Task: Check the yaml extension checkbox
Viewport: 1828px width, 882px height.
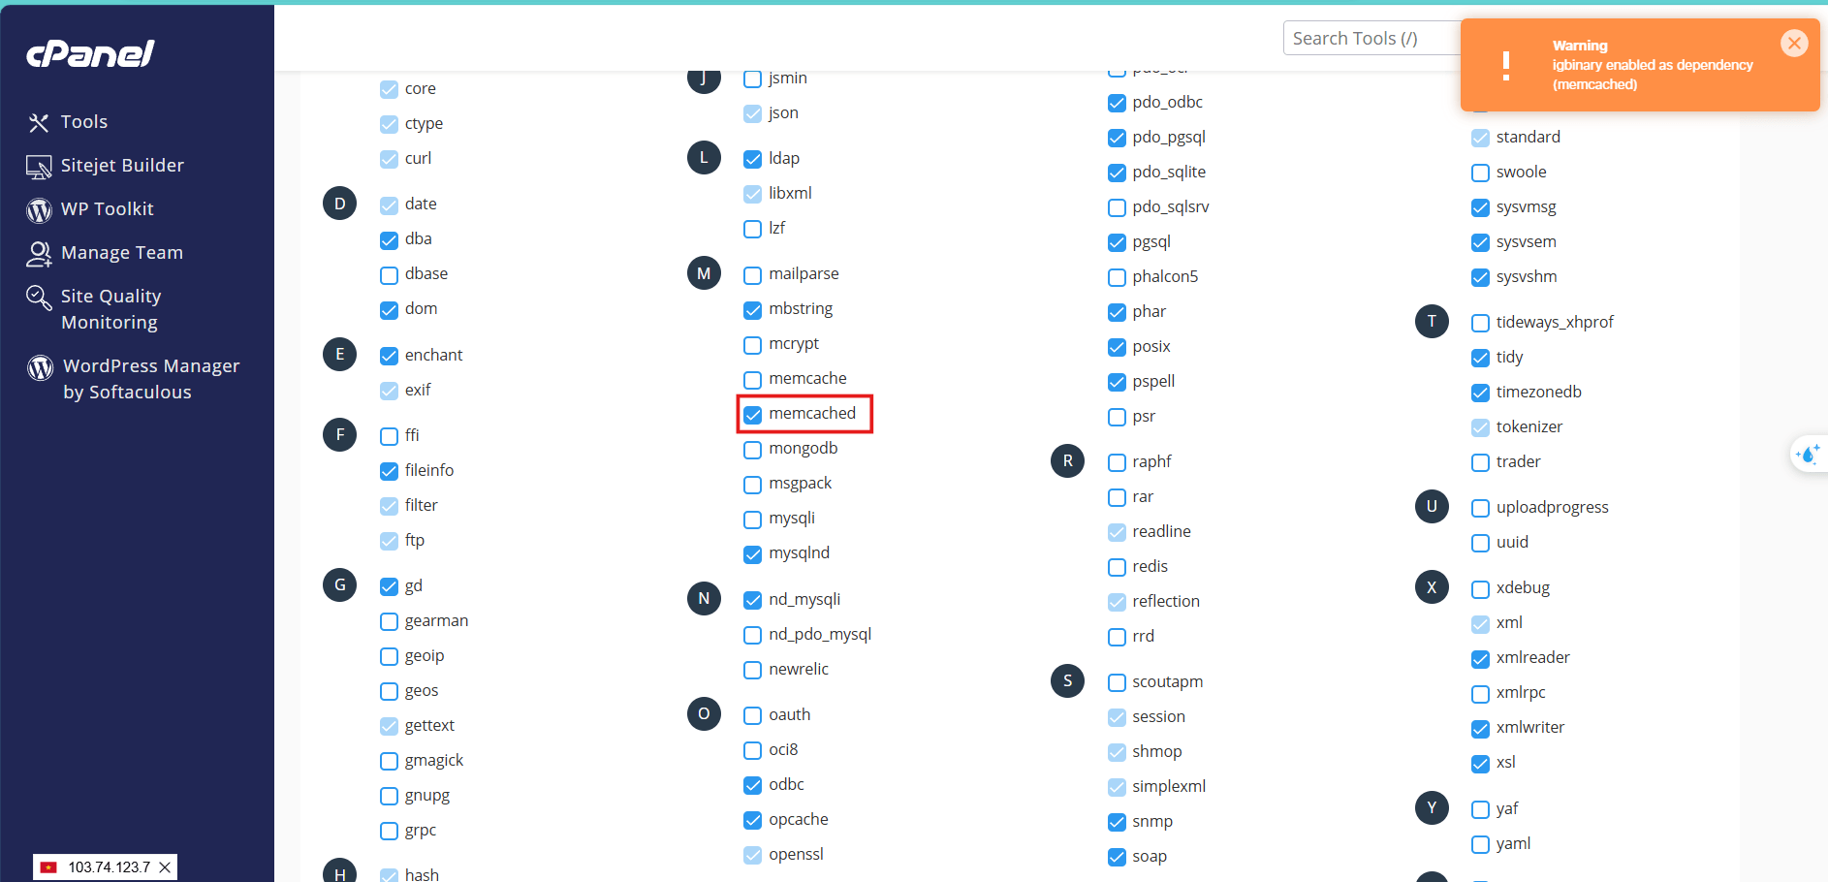Action: pyautogui.click(x=1480, y=845)
